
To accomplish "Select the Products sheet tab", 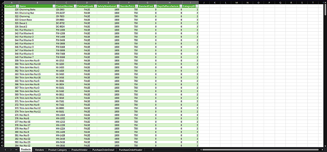I will point(26,149).
